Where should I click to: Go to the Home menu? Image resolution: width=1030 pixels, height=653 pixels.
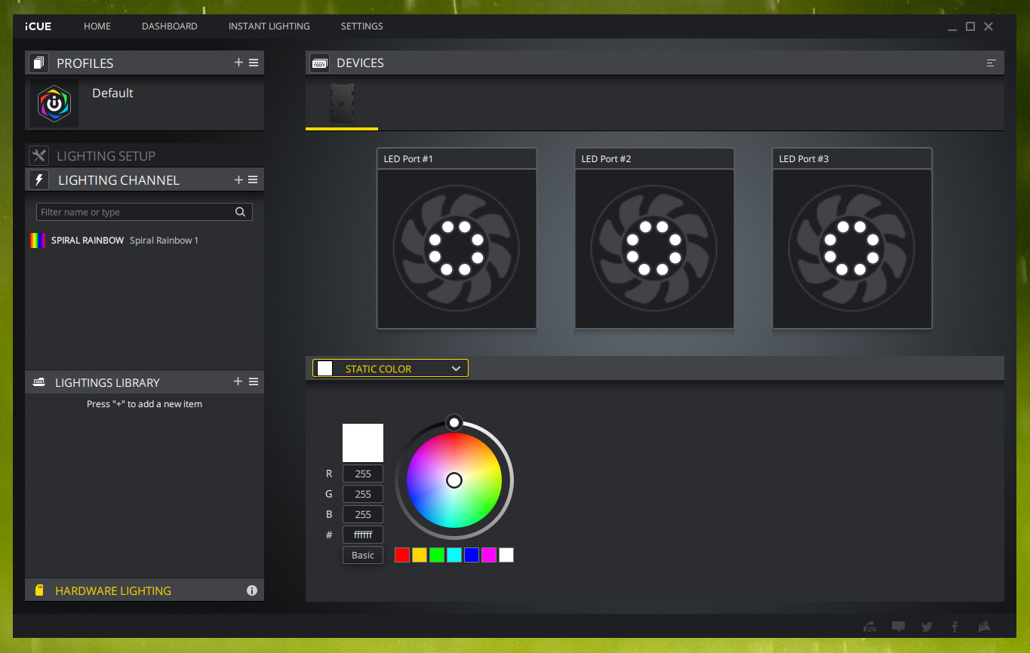pos(97,26)
